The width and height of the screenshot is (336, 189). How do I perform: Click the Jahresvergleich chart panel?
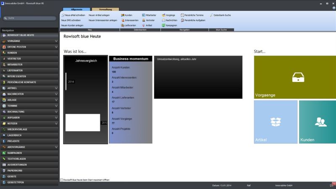pyautogui.click(x=86, y=100)
